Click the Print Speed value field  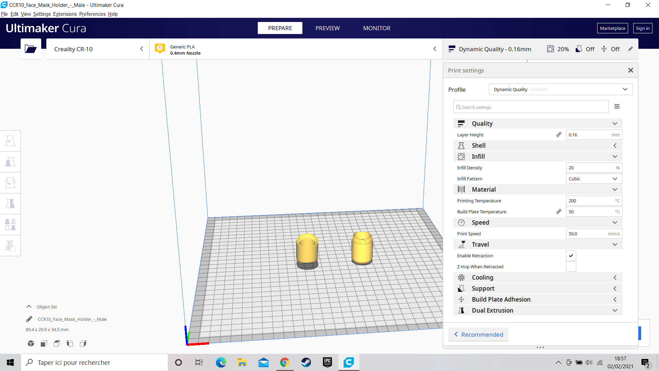(594, 234)
